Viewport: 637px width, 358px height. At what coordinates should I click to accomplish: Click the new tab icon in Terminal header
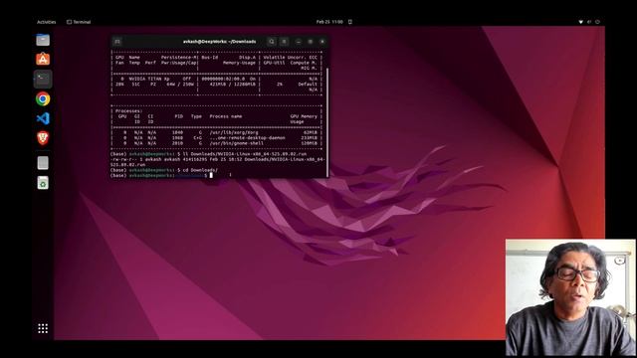(117, 42)
